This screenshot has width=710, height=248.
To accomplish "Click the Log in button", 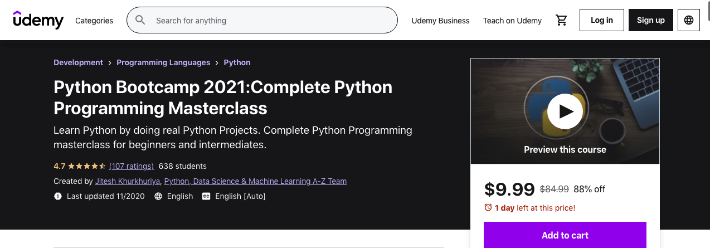I will point(602,20).
